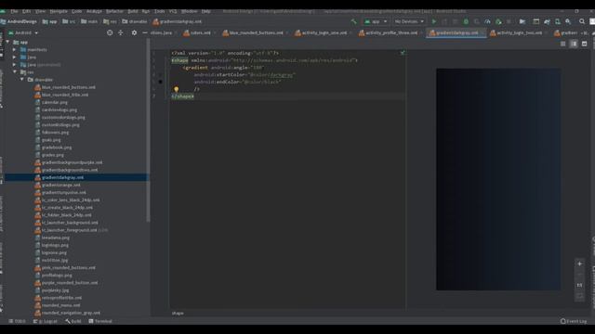
Task: Open the Edit menu
Action: point(26,11)
